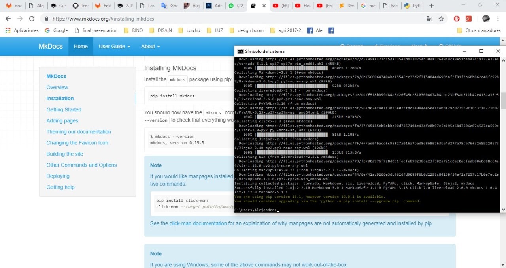Click command prompt scrollbar up arrow
The image size is (506, 268).
(x=503, y=60)
